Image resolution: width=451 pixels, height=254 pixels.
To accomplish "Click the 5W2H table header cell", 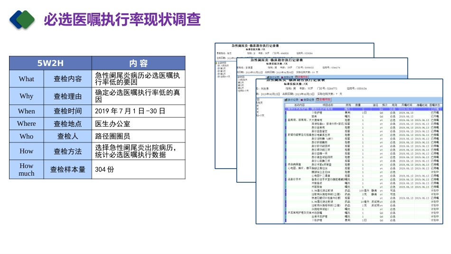I will pos(51,63).
